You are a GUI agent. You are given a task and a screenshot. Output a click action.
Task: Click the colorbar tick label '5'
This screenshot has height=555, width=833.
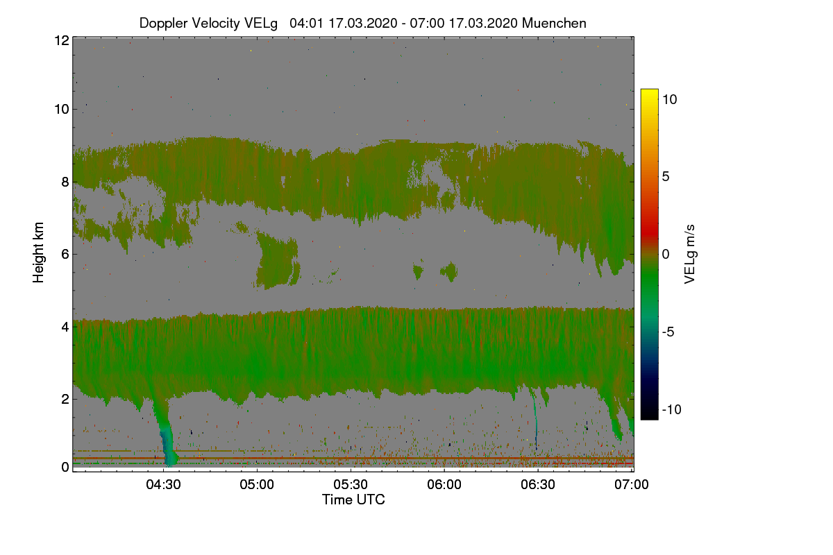coord(666,177)
